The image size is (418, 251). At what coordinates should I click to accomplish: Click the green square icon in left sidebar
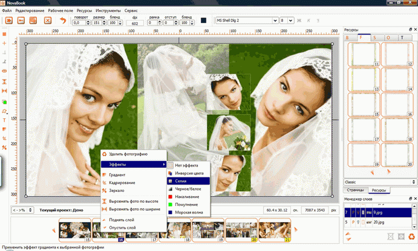[4, 102]
